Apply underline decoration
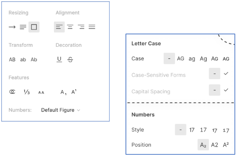The image size is (242, 156). click(x=59, y=60)
